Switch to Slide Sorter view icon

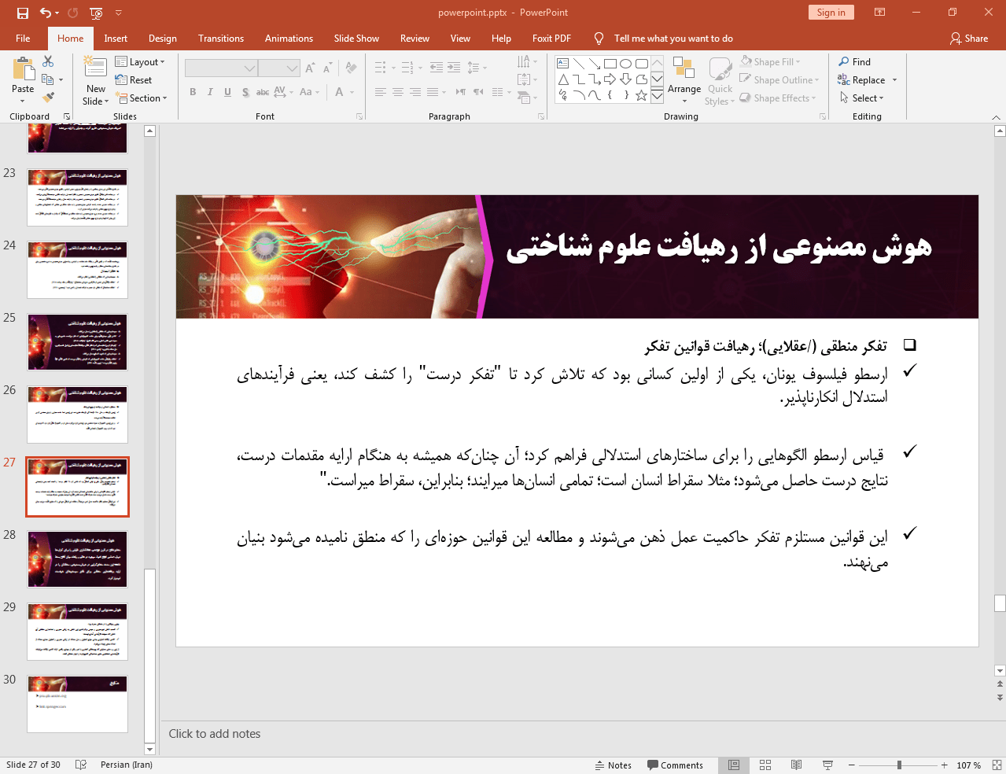(x=765, y=765)
